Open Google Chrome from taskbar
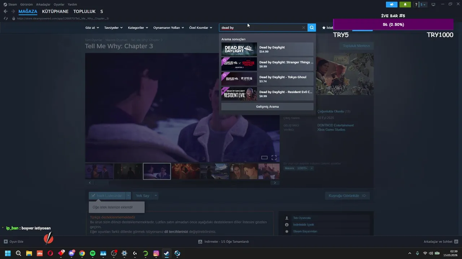The height and width of the screenshot is (259, 462). point(82,253)
